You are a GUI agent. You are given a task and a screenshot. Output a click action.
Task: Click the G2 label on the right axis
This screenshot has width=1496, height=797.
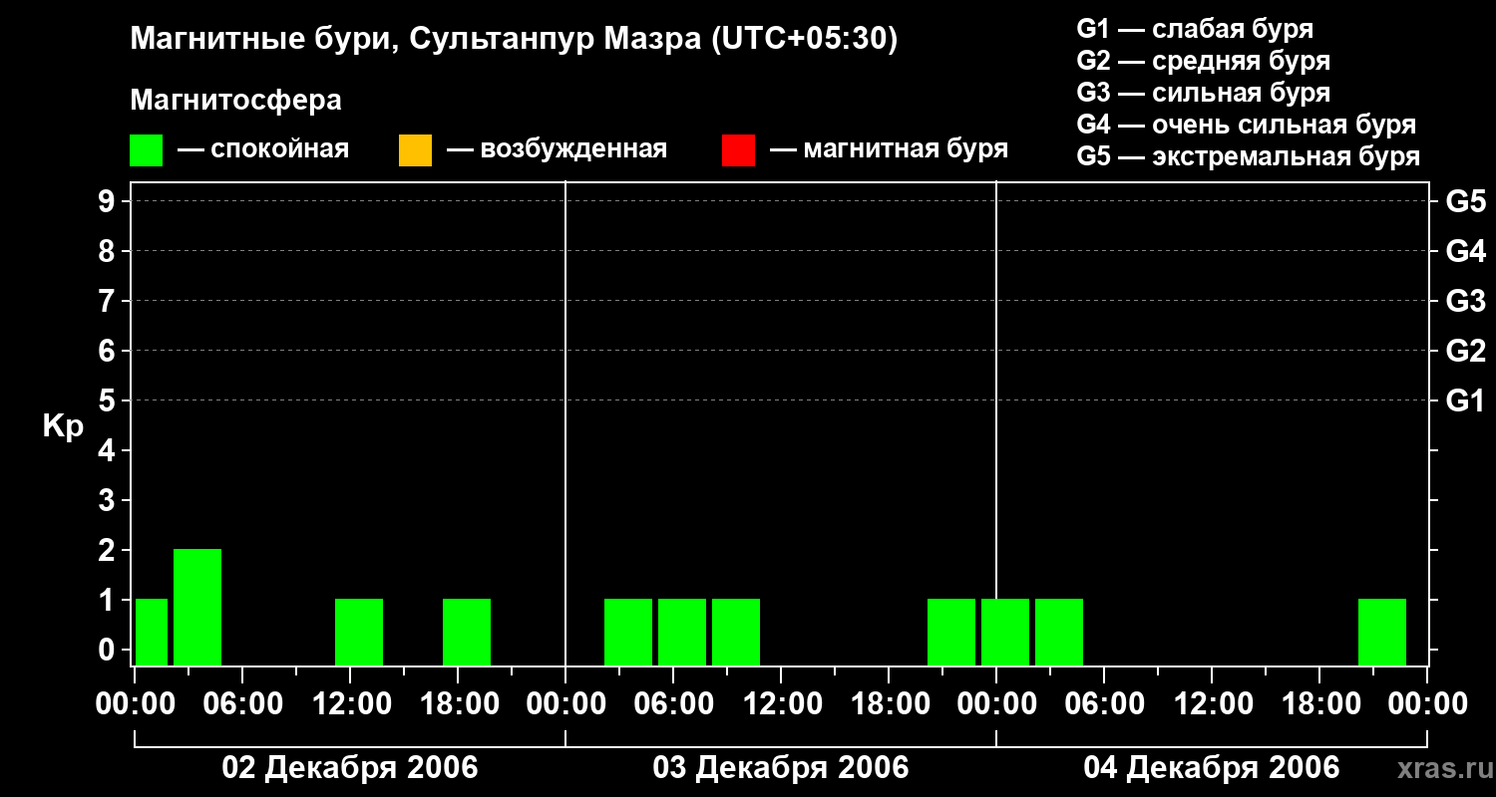point(1465,351)
